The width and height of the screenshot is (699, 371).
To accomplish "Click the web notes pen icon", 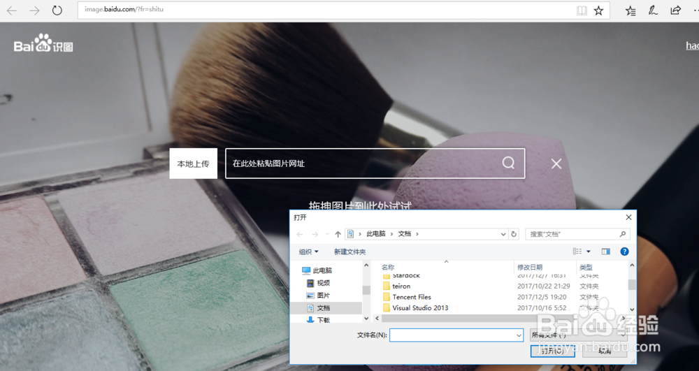I will pyautogui.click(x=653, y=10).
